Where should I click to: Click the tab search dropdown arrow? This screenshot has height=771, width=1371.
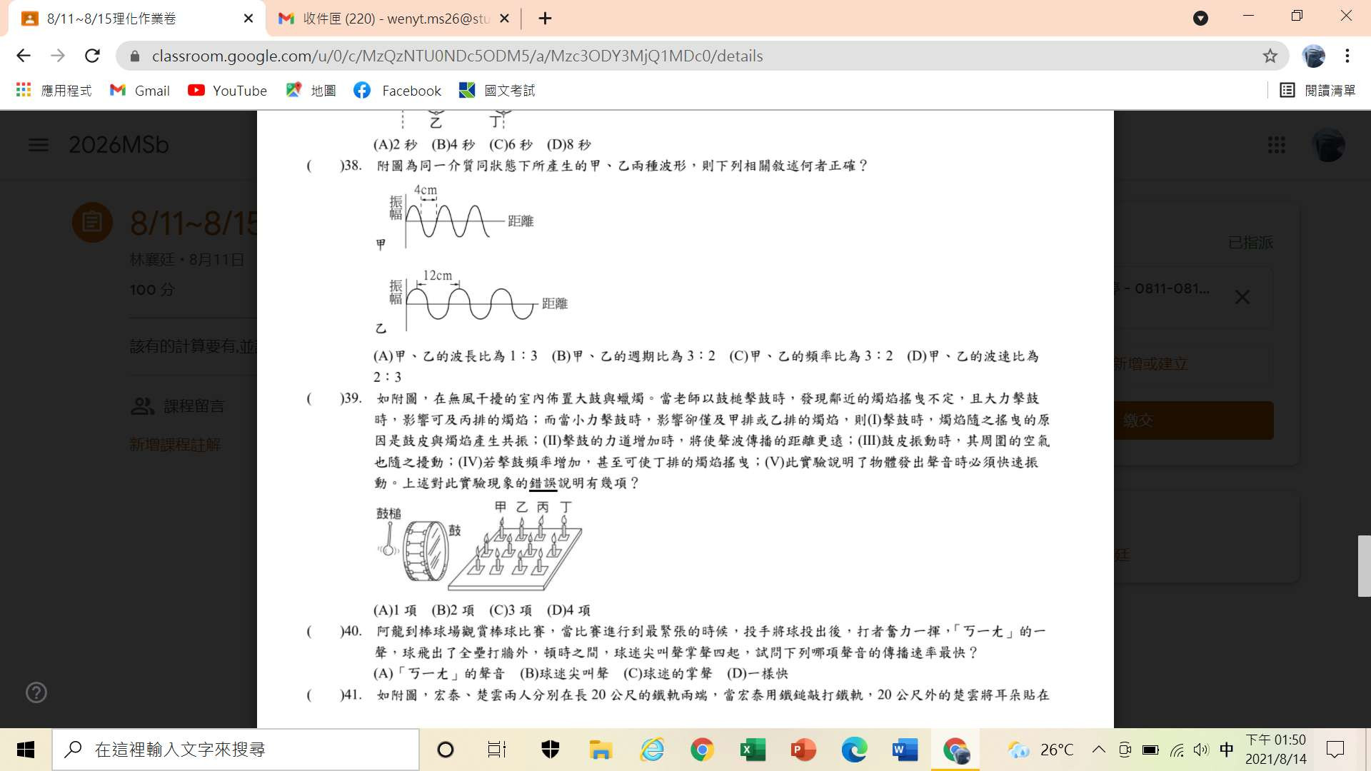1201,19
